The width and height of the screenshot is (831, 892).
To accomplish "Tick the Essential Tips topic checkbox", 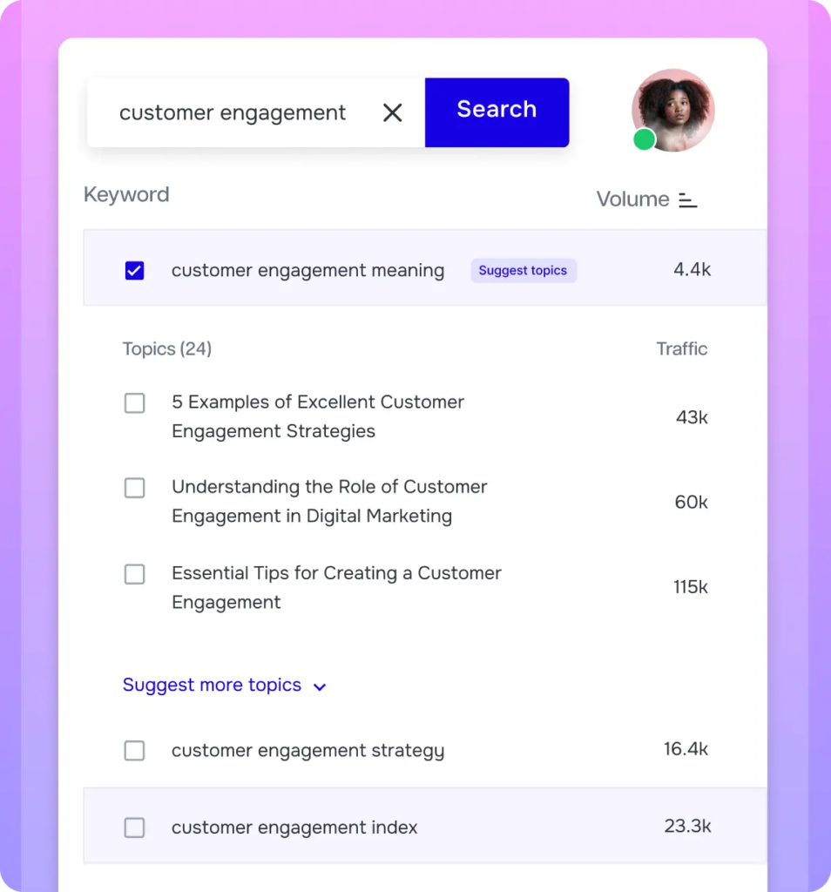I will point(134,574).
